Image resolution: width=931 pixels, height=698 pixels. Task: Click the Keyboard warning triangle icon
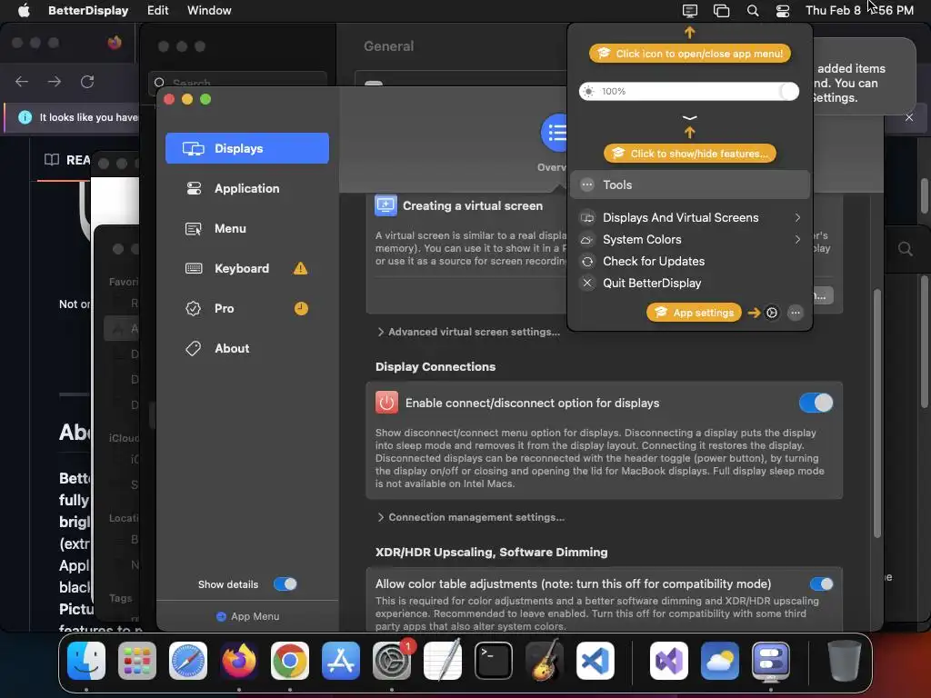click(300, 268)
